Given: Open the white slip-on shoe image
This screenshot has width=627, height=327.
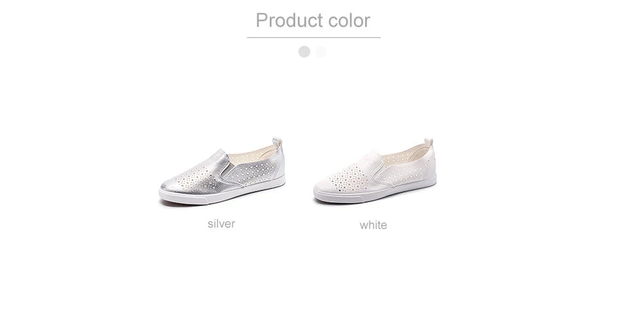Looking at the screenshot, I should [x=375, y=171].
